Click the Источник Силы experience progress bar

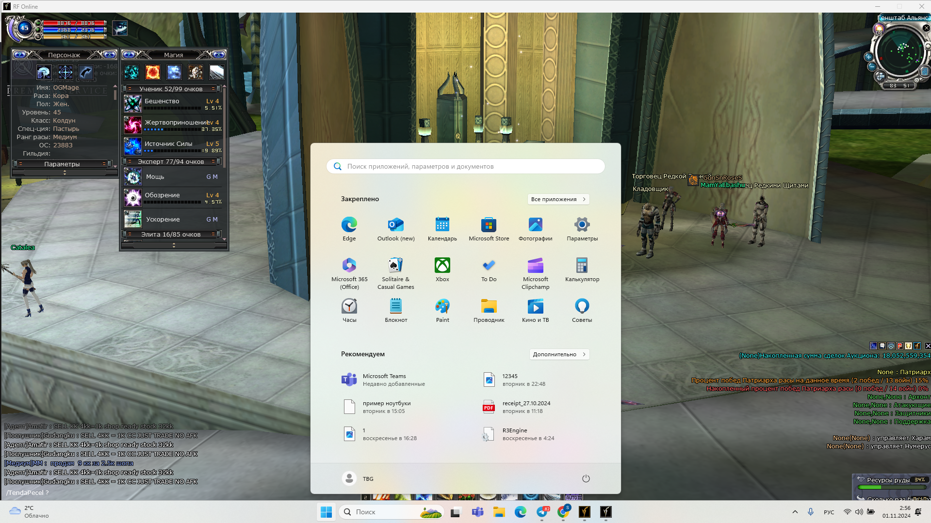click(x=172, y=151)
